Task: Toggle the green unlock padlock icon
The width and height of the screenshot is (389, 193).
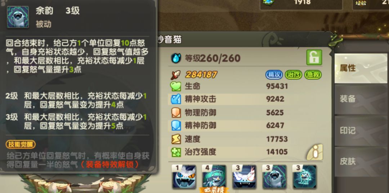Action: click(314, 57)
